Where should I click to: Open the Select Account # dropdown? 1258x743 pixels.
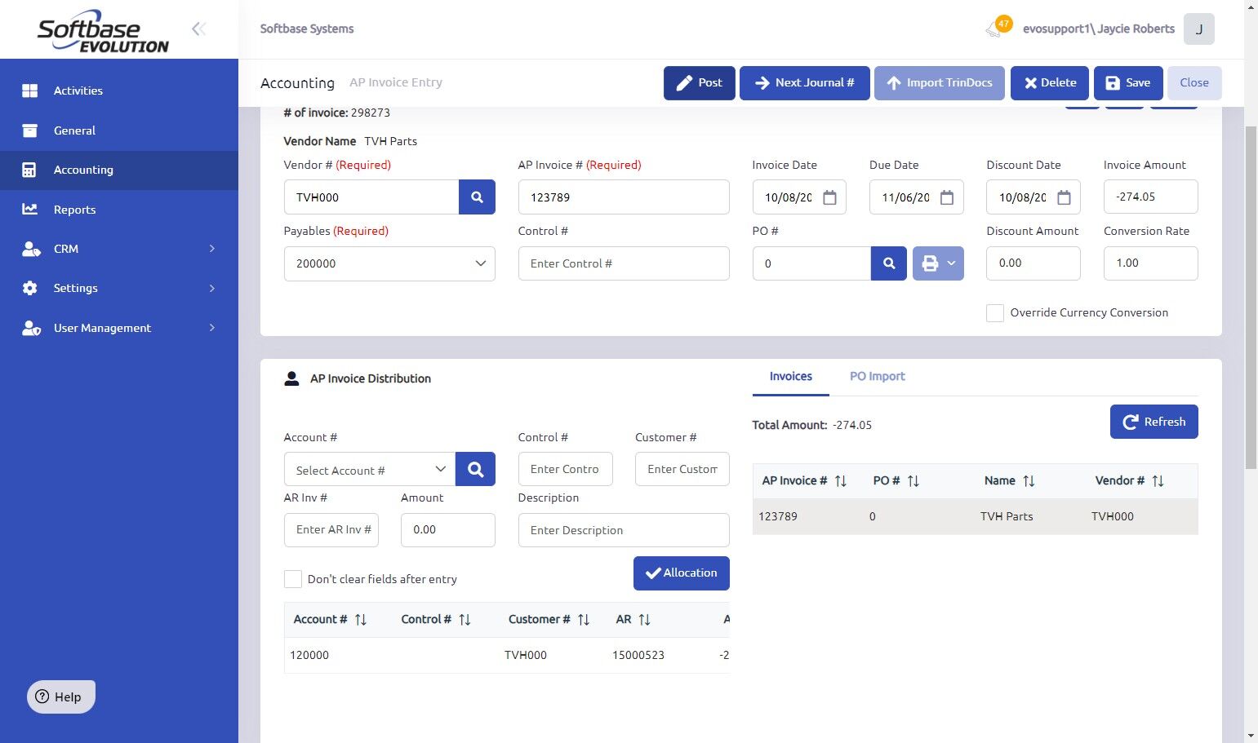pyautogui.click(x=370, y=470)
